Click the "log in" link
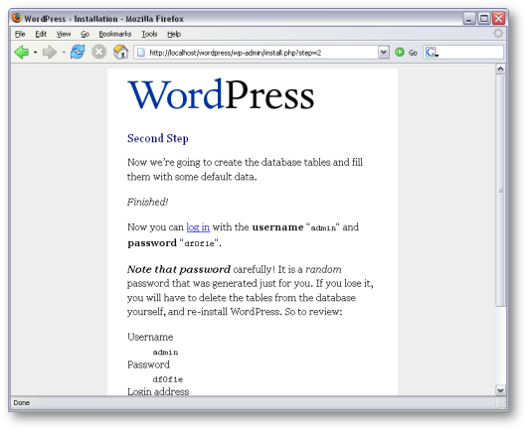Image resolution: width=527 pixels, height=430 pixels. click(198, 227)
